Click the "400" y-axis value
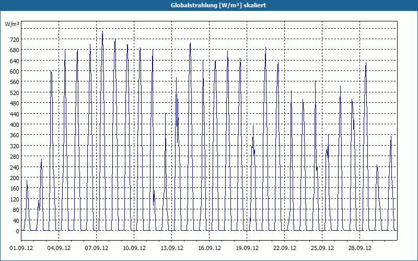Screen dimensions: 418x261 (15, 125)
